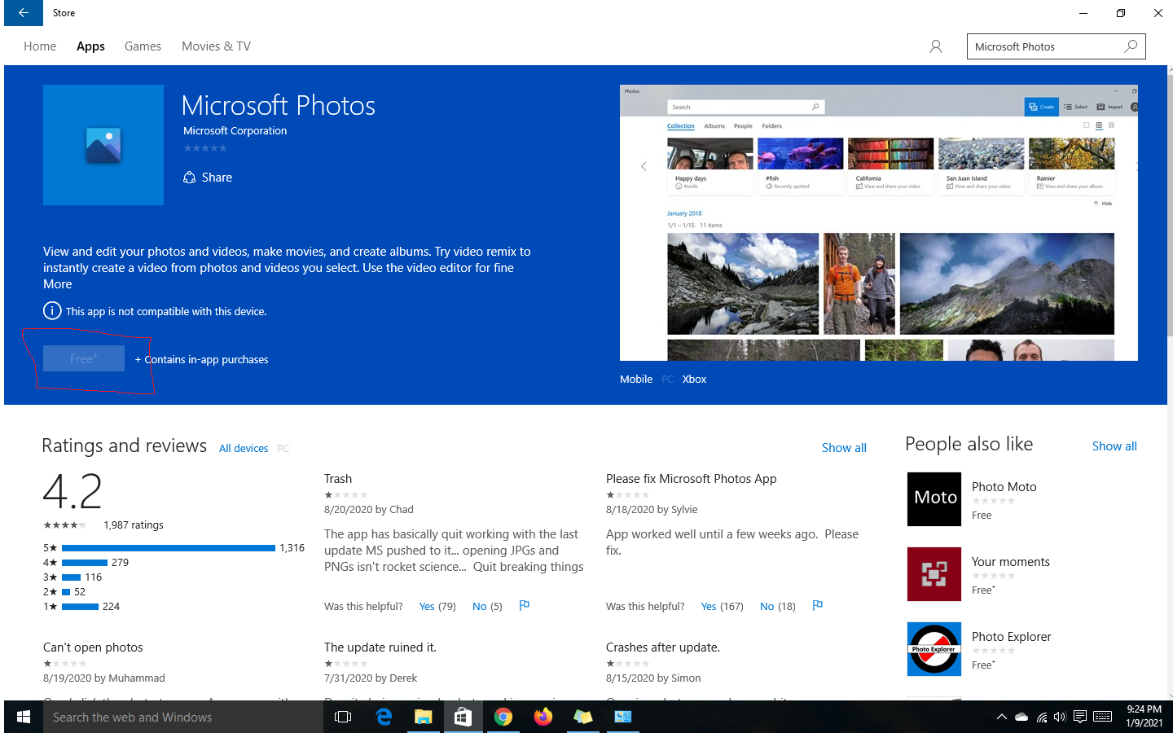Screen dimensions: 1173x733
Task: Click the network tray icon
Action: (x=1041, y=717)
